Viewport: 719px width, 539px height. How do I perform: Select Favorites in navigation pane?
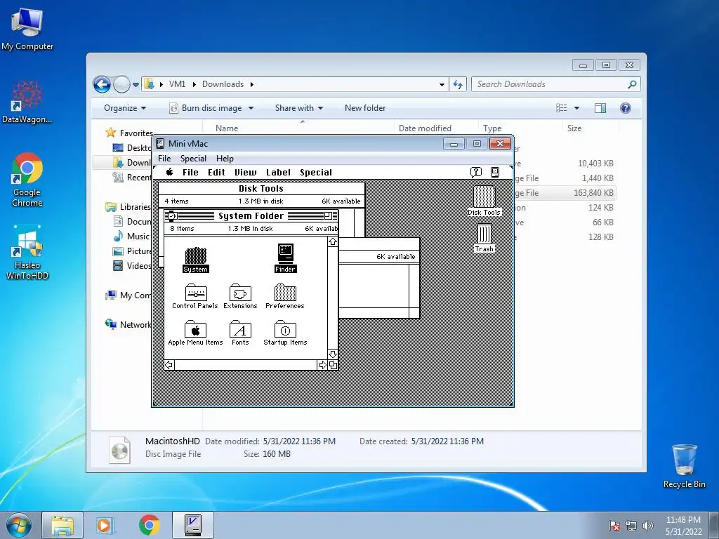point(136,133)
